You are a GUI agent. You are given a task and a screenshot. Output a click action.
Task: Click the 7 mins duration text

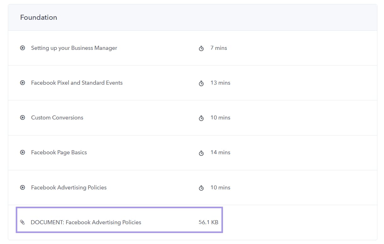(219, 48)
